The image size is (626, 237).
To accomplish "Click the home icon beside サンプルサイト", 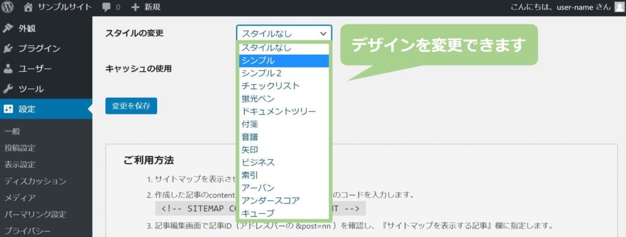I will click(x=28, y=7).
